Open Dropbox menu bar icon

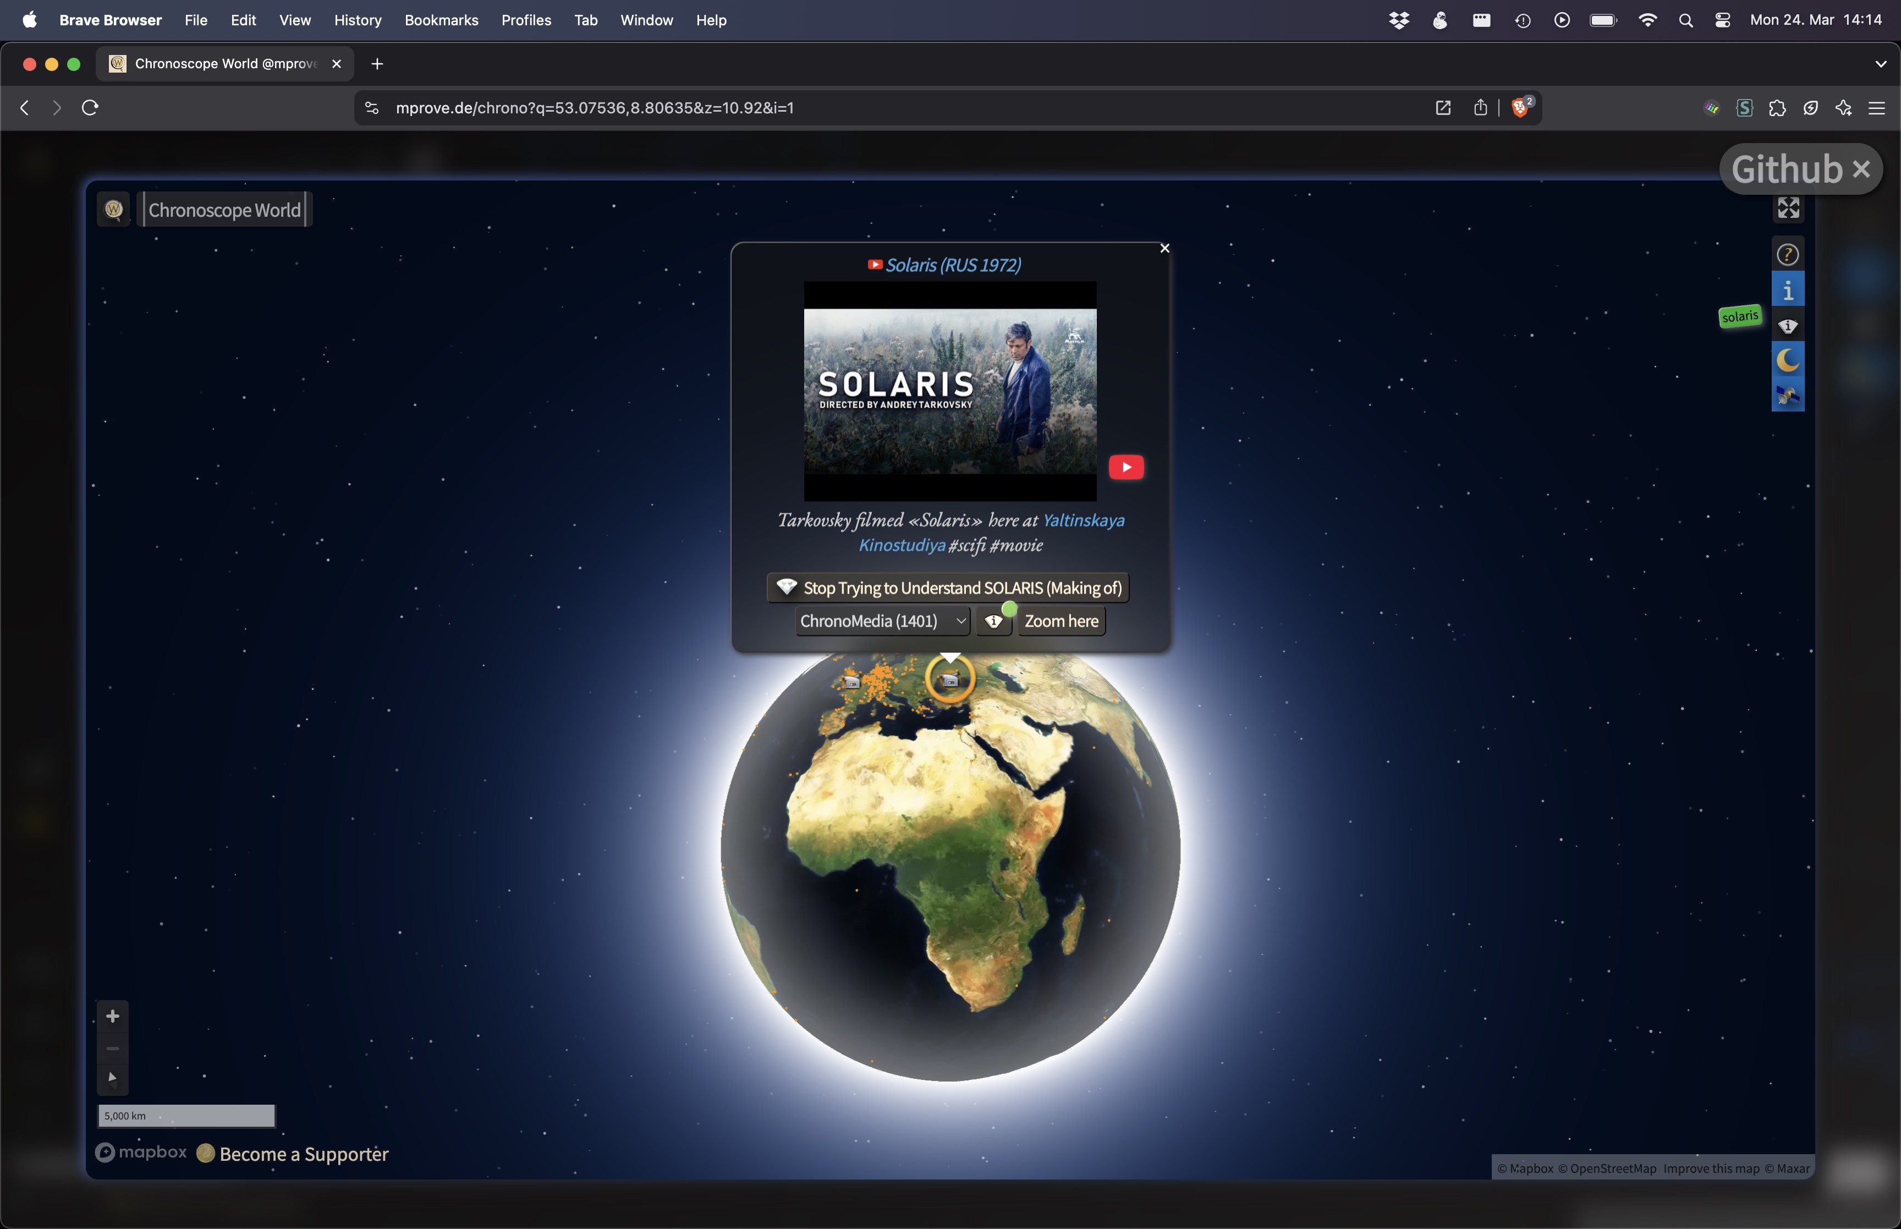1399,20
